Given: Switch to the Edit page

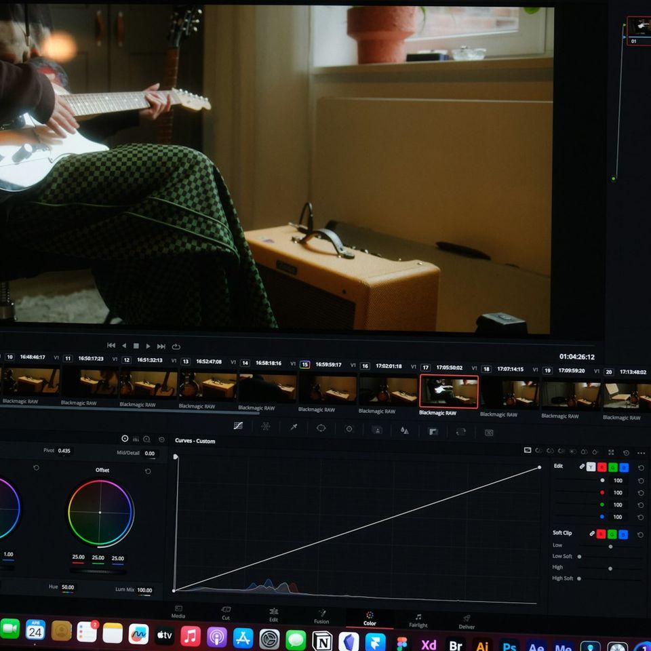Looking at the screenshot, I should tap(273, 615).
